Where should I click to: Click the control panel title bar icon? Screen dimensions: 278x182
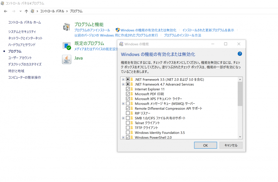(2, 3)
